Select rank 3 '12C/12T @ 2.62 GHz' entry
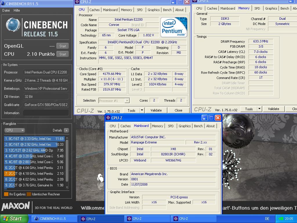297x223 pixels. [x=34, y=150]
